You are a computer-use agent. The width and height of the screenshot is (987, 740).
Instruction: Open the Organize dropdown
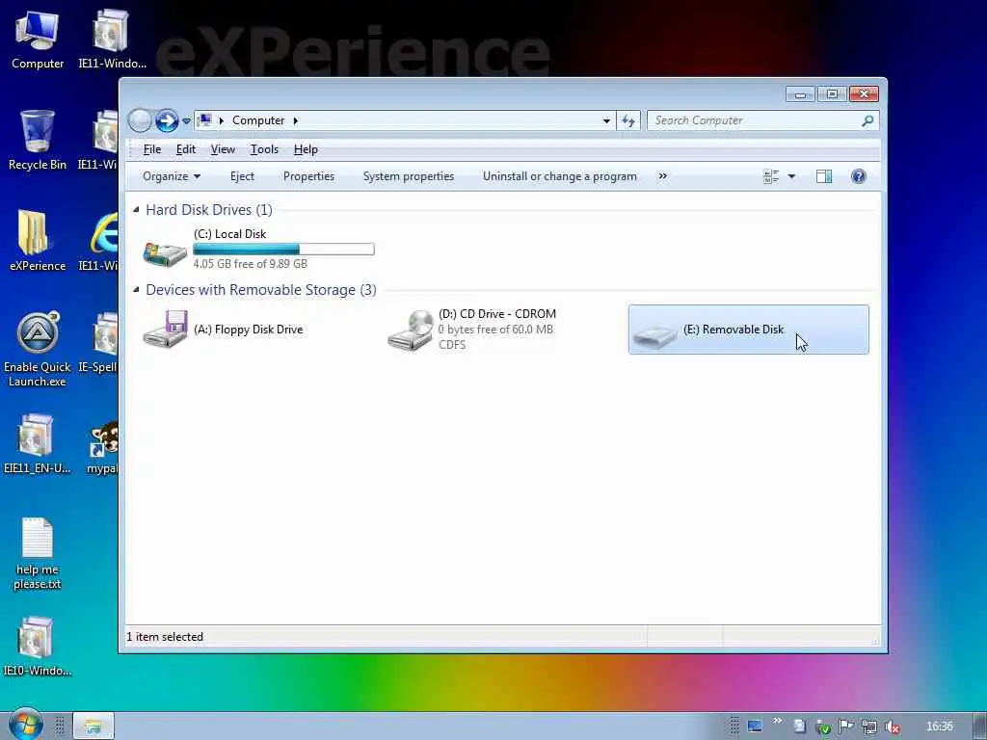(172, 176)
